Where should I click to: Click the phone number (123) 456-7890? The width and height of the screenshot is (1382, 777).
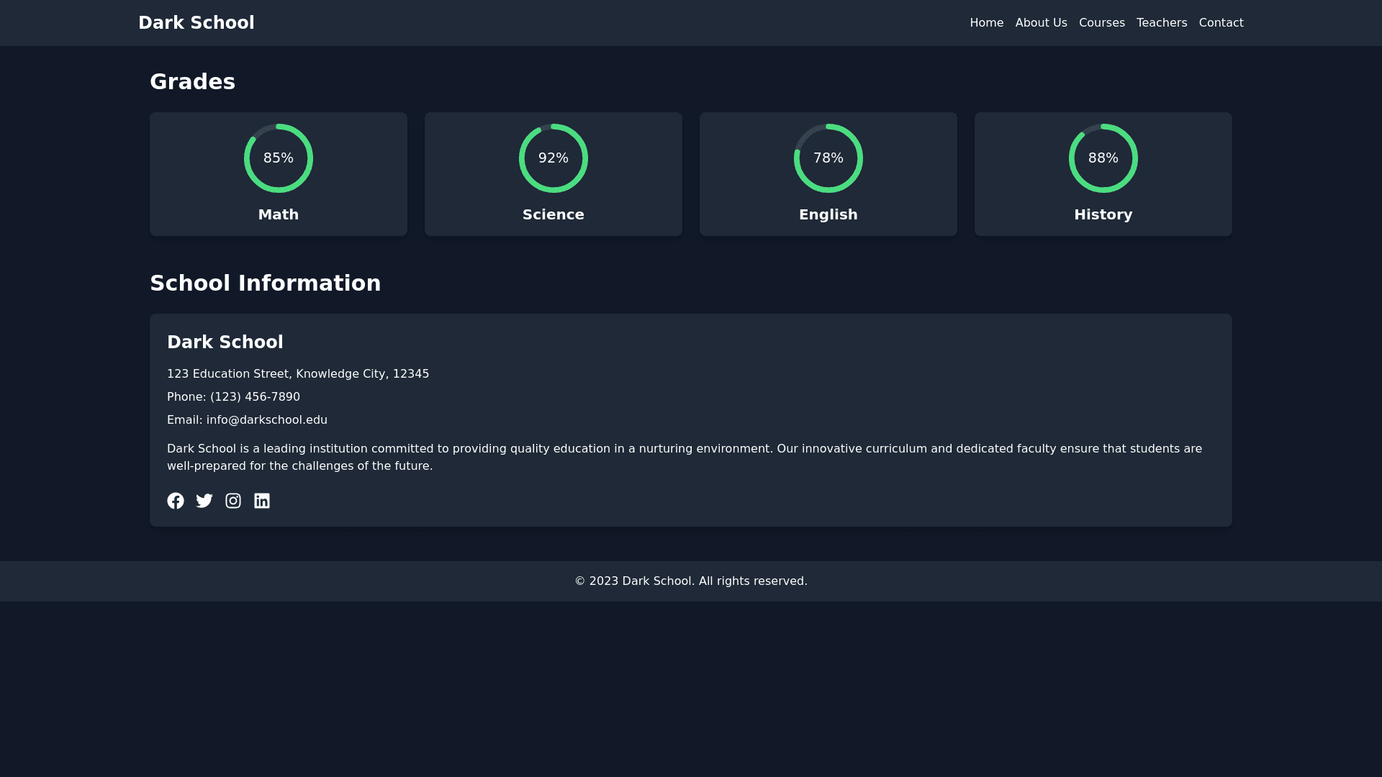coord(255,397)
